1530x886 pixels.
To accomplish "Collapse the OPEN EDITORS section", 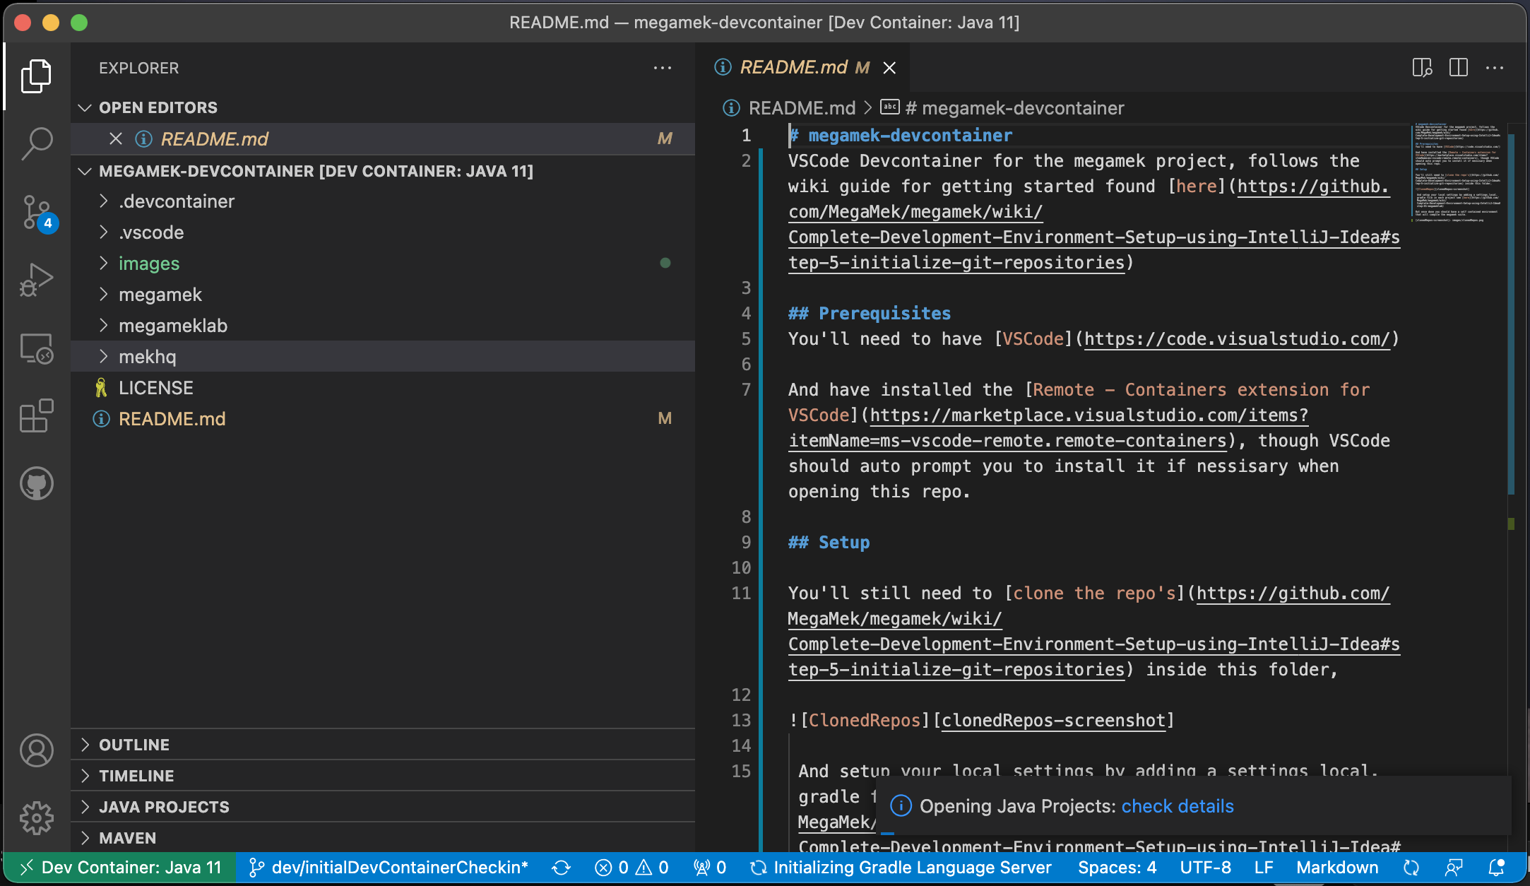I will pos(158,107).
